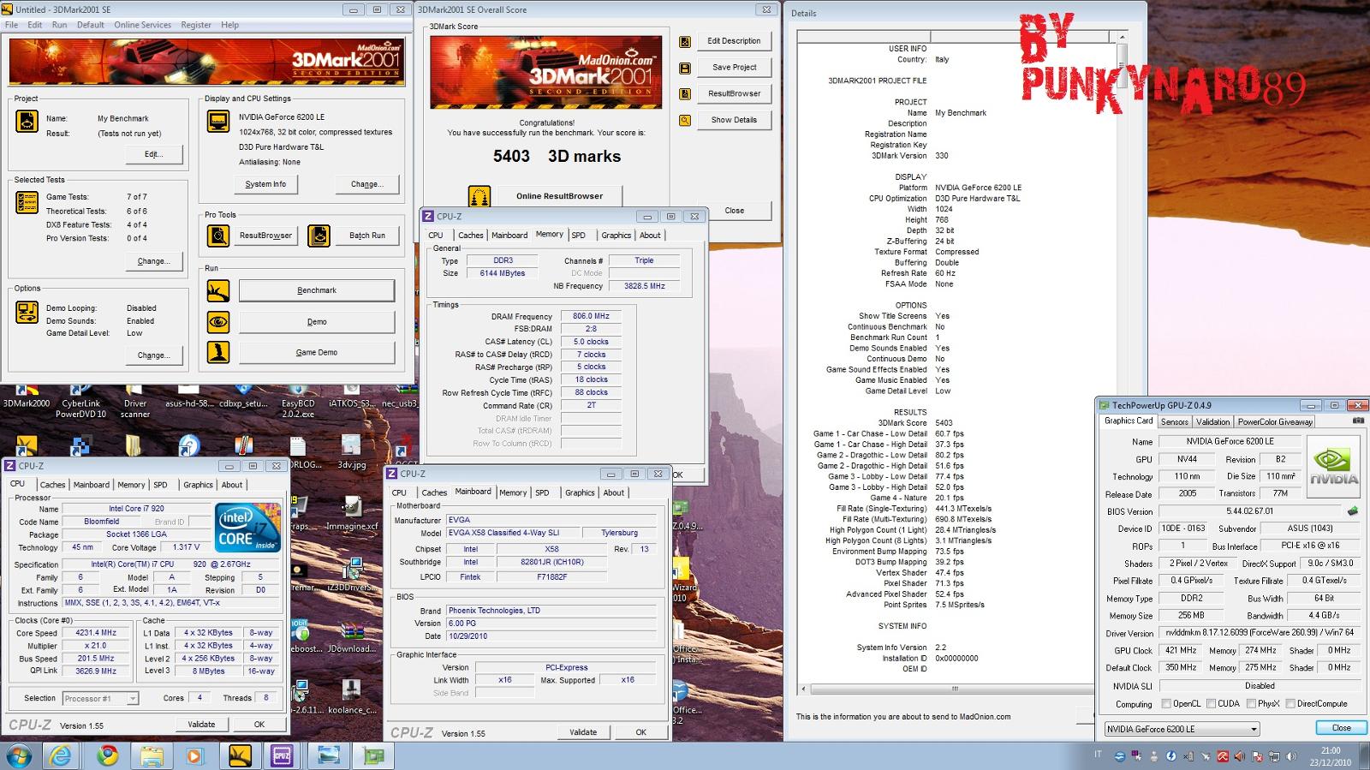This screenshot has width=1370, height=770.
Task: Toggle the CUDA checkbox in GPU-Z
Action: tap(1211, 704)
